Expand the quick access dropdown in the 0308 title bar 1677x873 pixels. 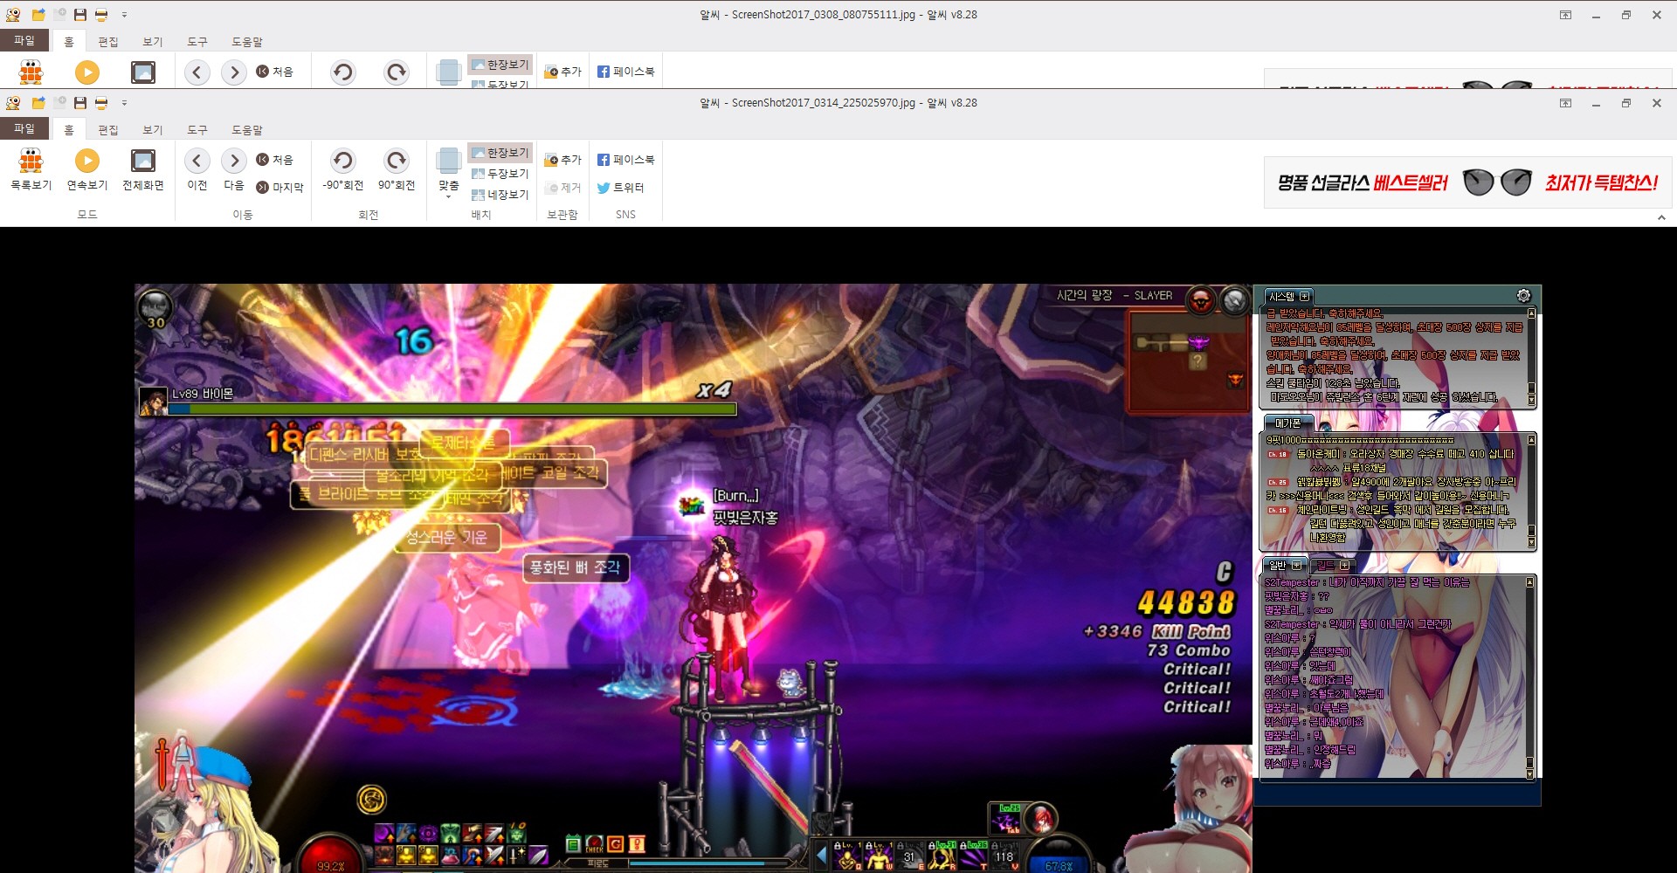pos(124,15)
